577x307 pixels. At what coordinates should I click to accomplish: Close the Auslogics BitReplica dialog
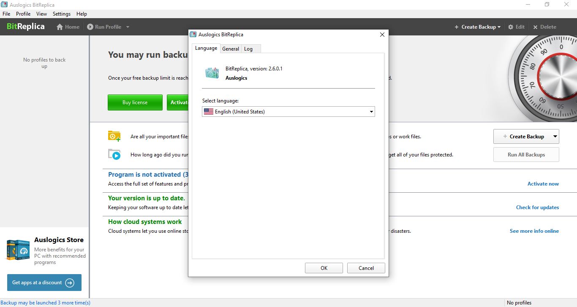pyautogui.click(x=382, y=35)
